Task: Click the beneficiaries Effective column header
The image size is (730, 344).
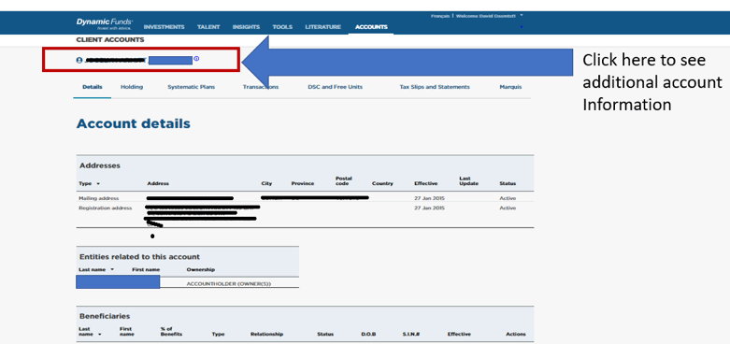Action: coord(459,335)
